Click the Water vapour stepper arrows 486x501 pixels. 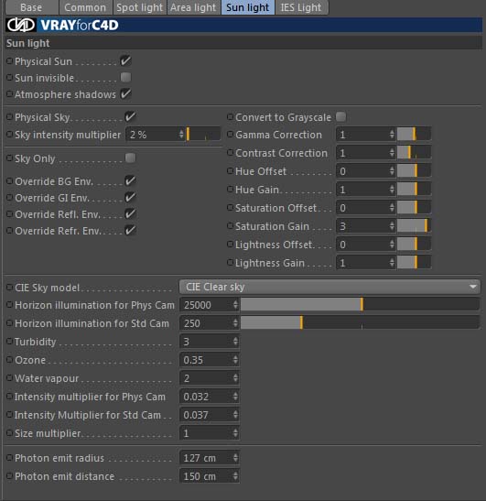point(235,378)
